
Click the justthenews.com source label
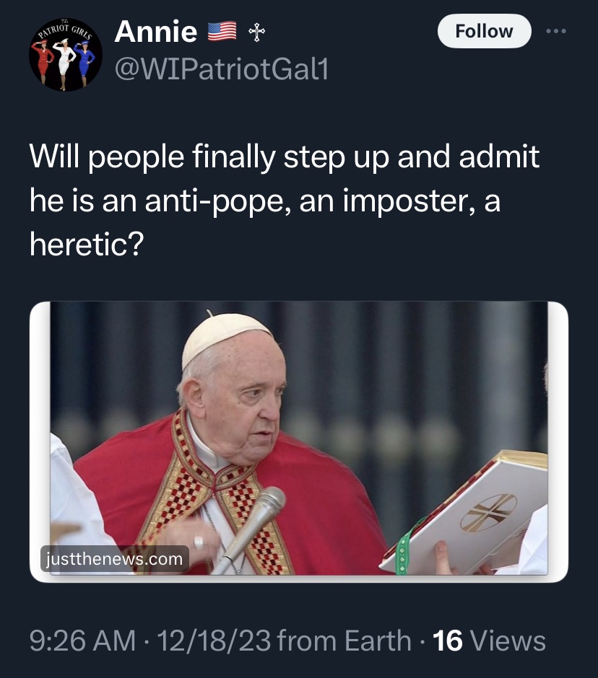coord(114,559)
